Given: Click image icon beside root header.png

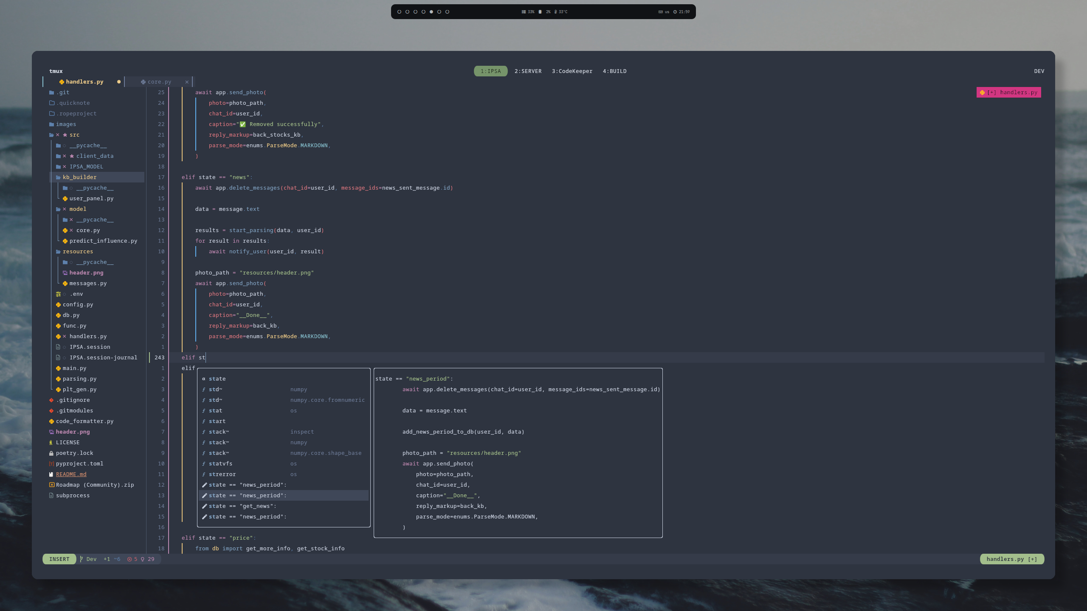Looking at the screenshot, I should coord(51,432).
